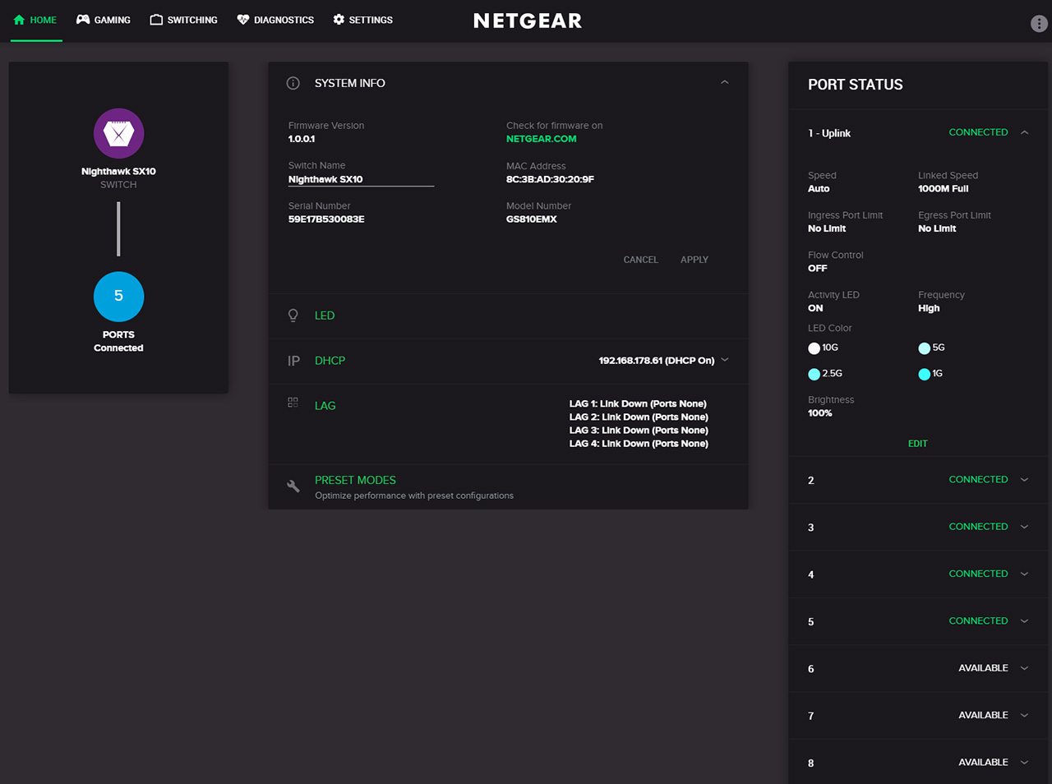The image size is (1052, 784).
Task: Click the port 2 CONNECTED status
Action: click(978, 480)
